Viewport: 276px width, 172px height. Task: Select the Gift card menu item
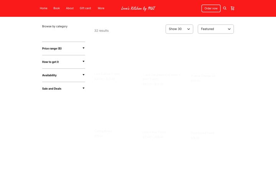[x=85, y=8]
